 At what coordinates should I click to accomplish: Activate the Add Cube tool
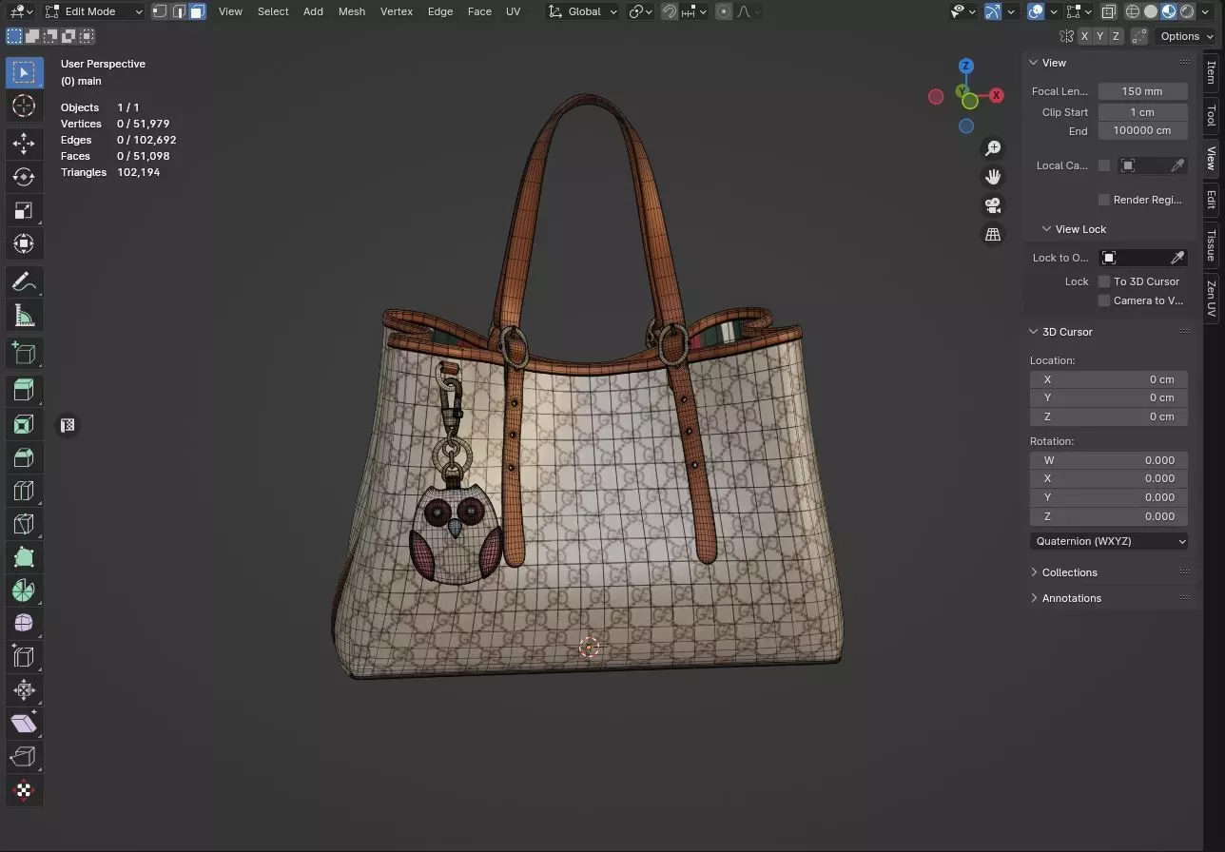click(24, 353)
